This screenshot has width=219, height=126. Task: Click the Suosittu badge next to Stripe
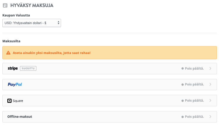click(x=28, y=68)
